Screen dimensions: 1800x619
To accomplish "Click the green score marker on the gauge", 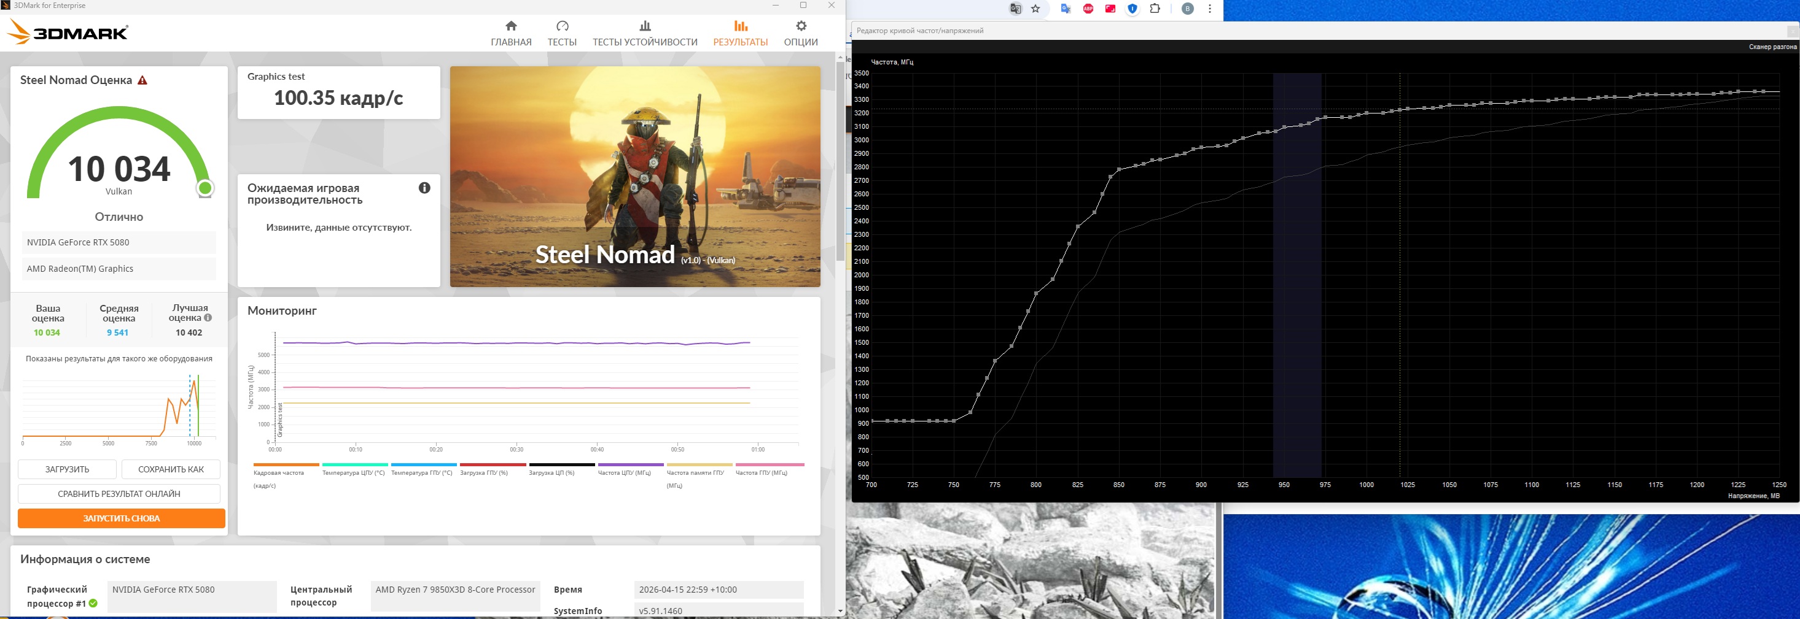I will pyautogui.click(x=205, y=188).
